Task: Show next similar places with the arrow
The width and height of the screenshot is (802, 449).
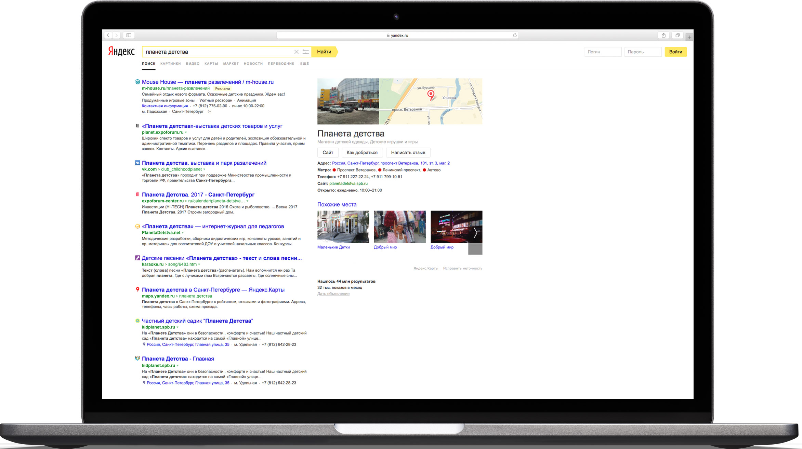Action: [x=475, y=233]
